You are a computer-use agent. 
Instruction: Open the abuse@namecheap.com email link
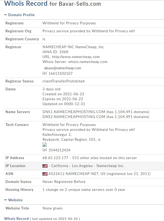coord(63,68)
